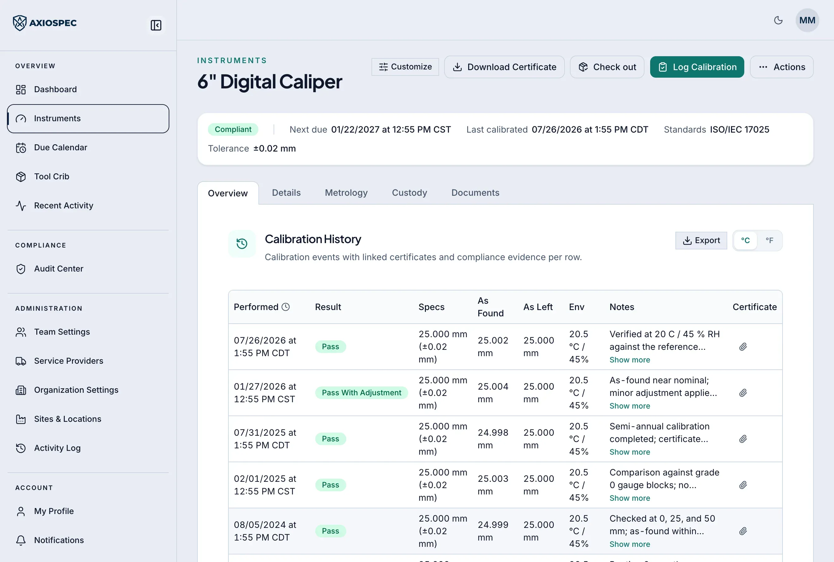Open the MM user avatar menu

click(x=807, y=21)
